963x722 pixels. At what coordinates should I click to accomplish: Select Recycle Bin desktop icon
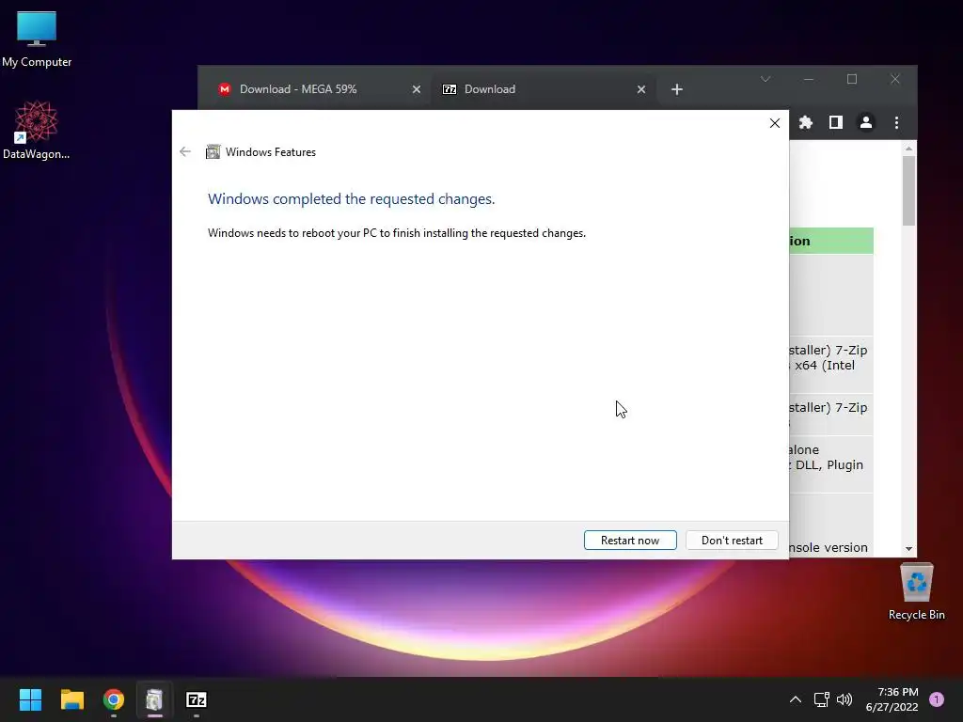click(916, 591)
